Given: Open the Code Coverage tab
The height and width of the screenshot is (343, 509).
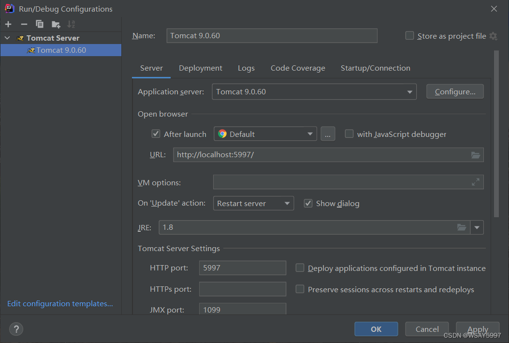Looking at the screenshot, I should tap(298, 68).
